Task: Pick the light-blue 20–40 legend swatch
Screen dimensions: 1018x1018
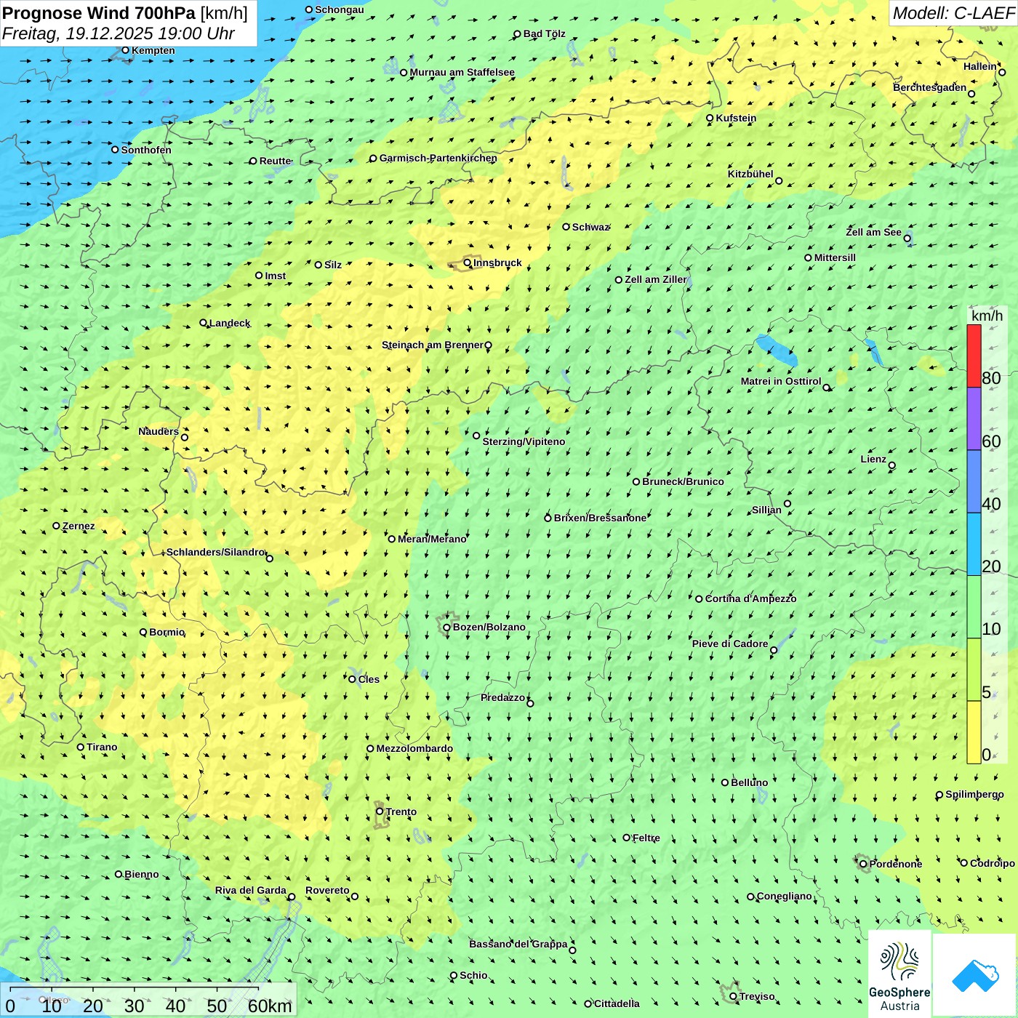Action: (x=974, y=545)
